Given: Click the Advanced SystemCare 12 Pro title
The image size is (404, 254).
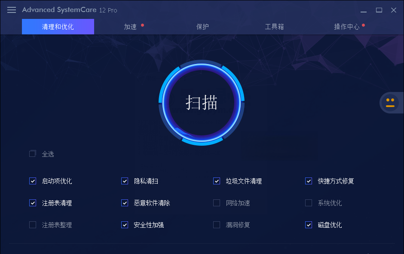Looking at the screenshot, I should click(70, 10).
